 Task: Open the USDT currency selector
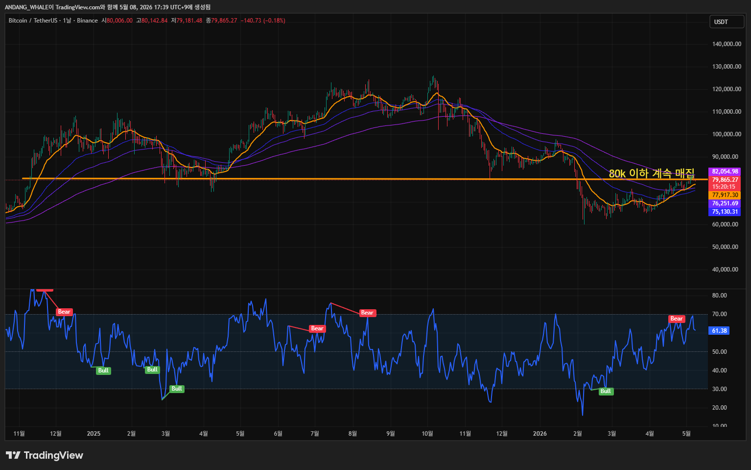pos(727,22)
